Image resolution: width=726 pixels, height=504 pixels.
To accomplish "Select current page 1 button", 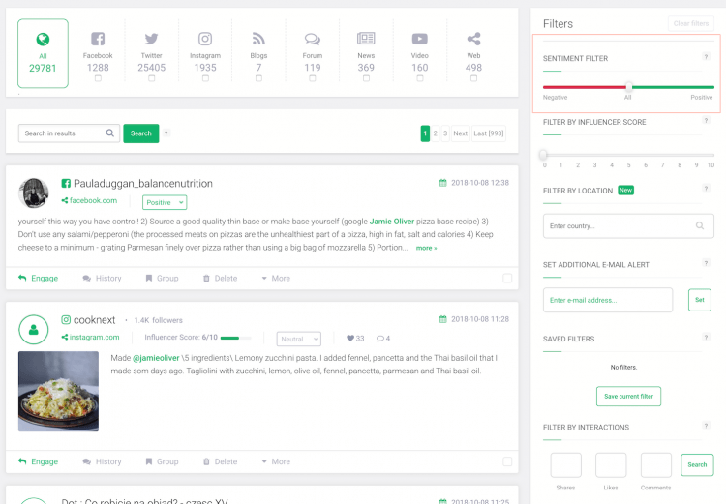I will 425,133.
